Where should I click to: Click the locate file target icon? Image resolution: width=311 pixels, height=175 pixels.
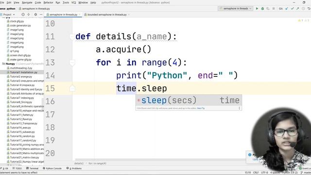pos(23,15)
